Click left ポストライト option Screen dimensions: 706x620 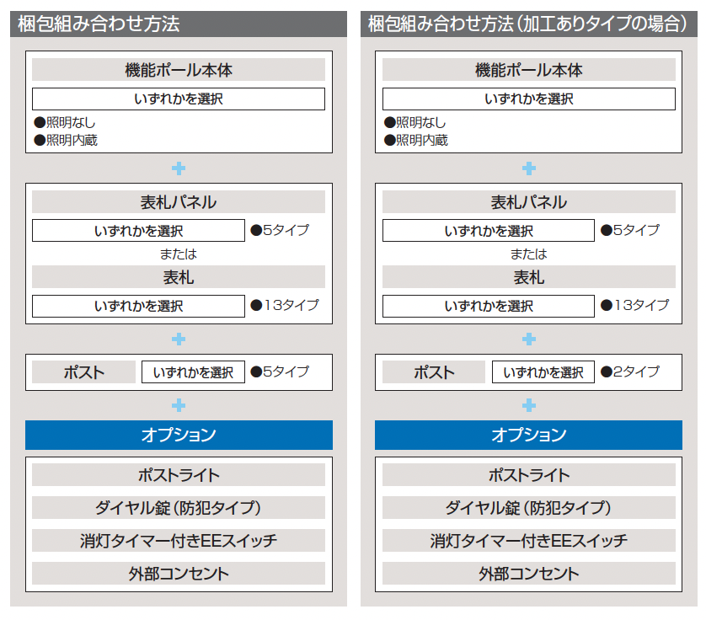coord(179,475)
